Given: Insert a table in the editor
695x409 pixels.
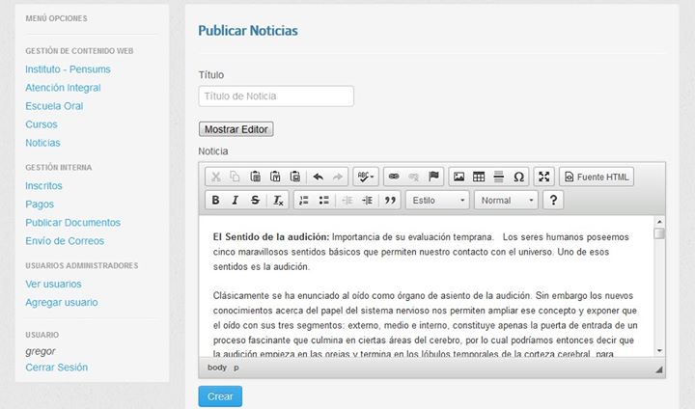Looking at the screenshot, I should click(x=479, y=177).
